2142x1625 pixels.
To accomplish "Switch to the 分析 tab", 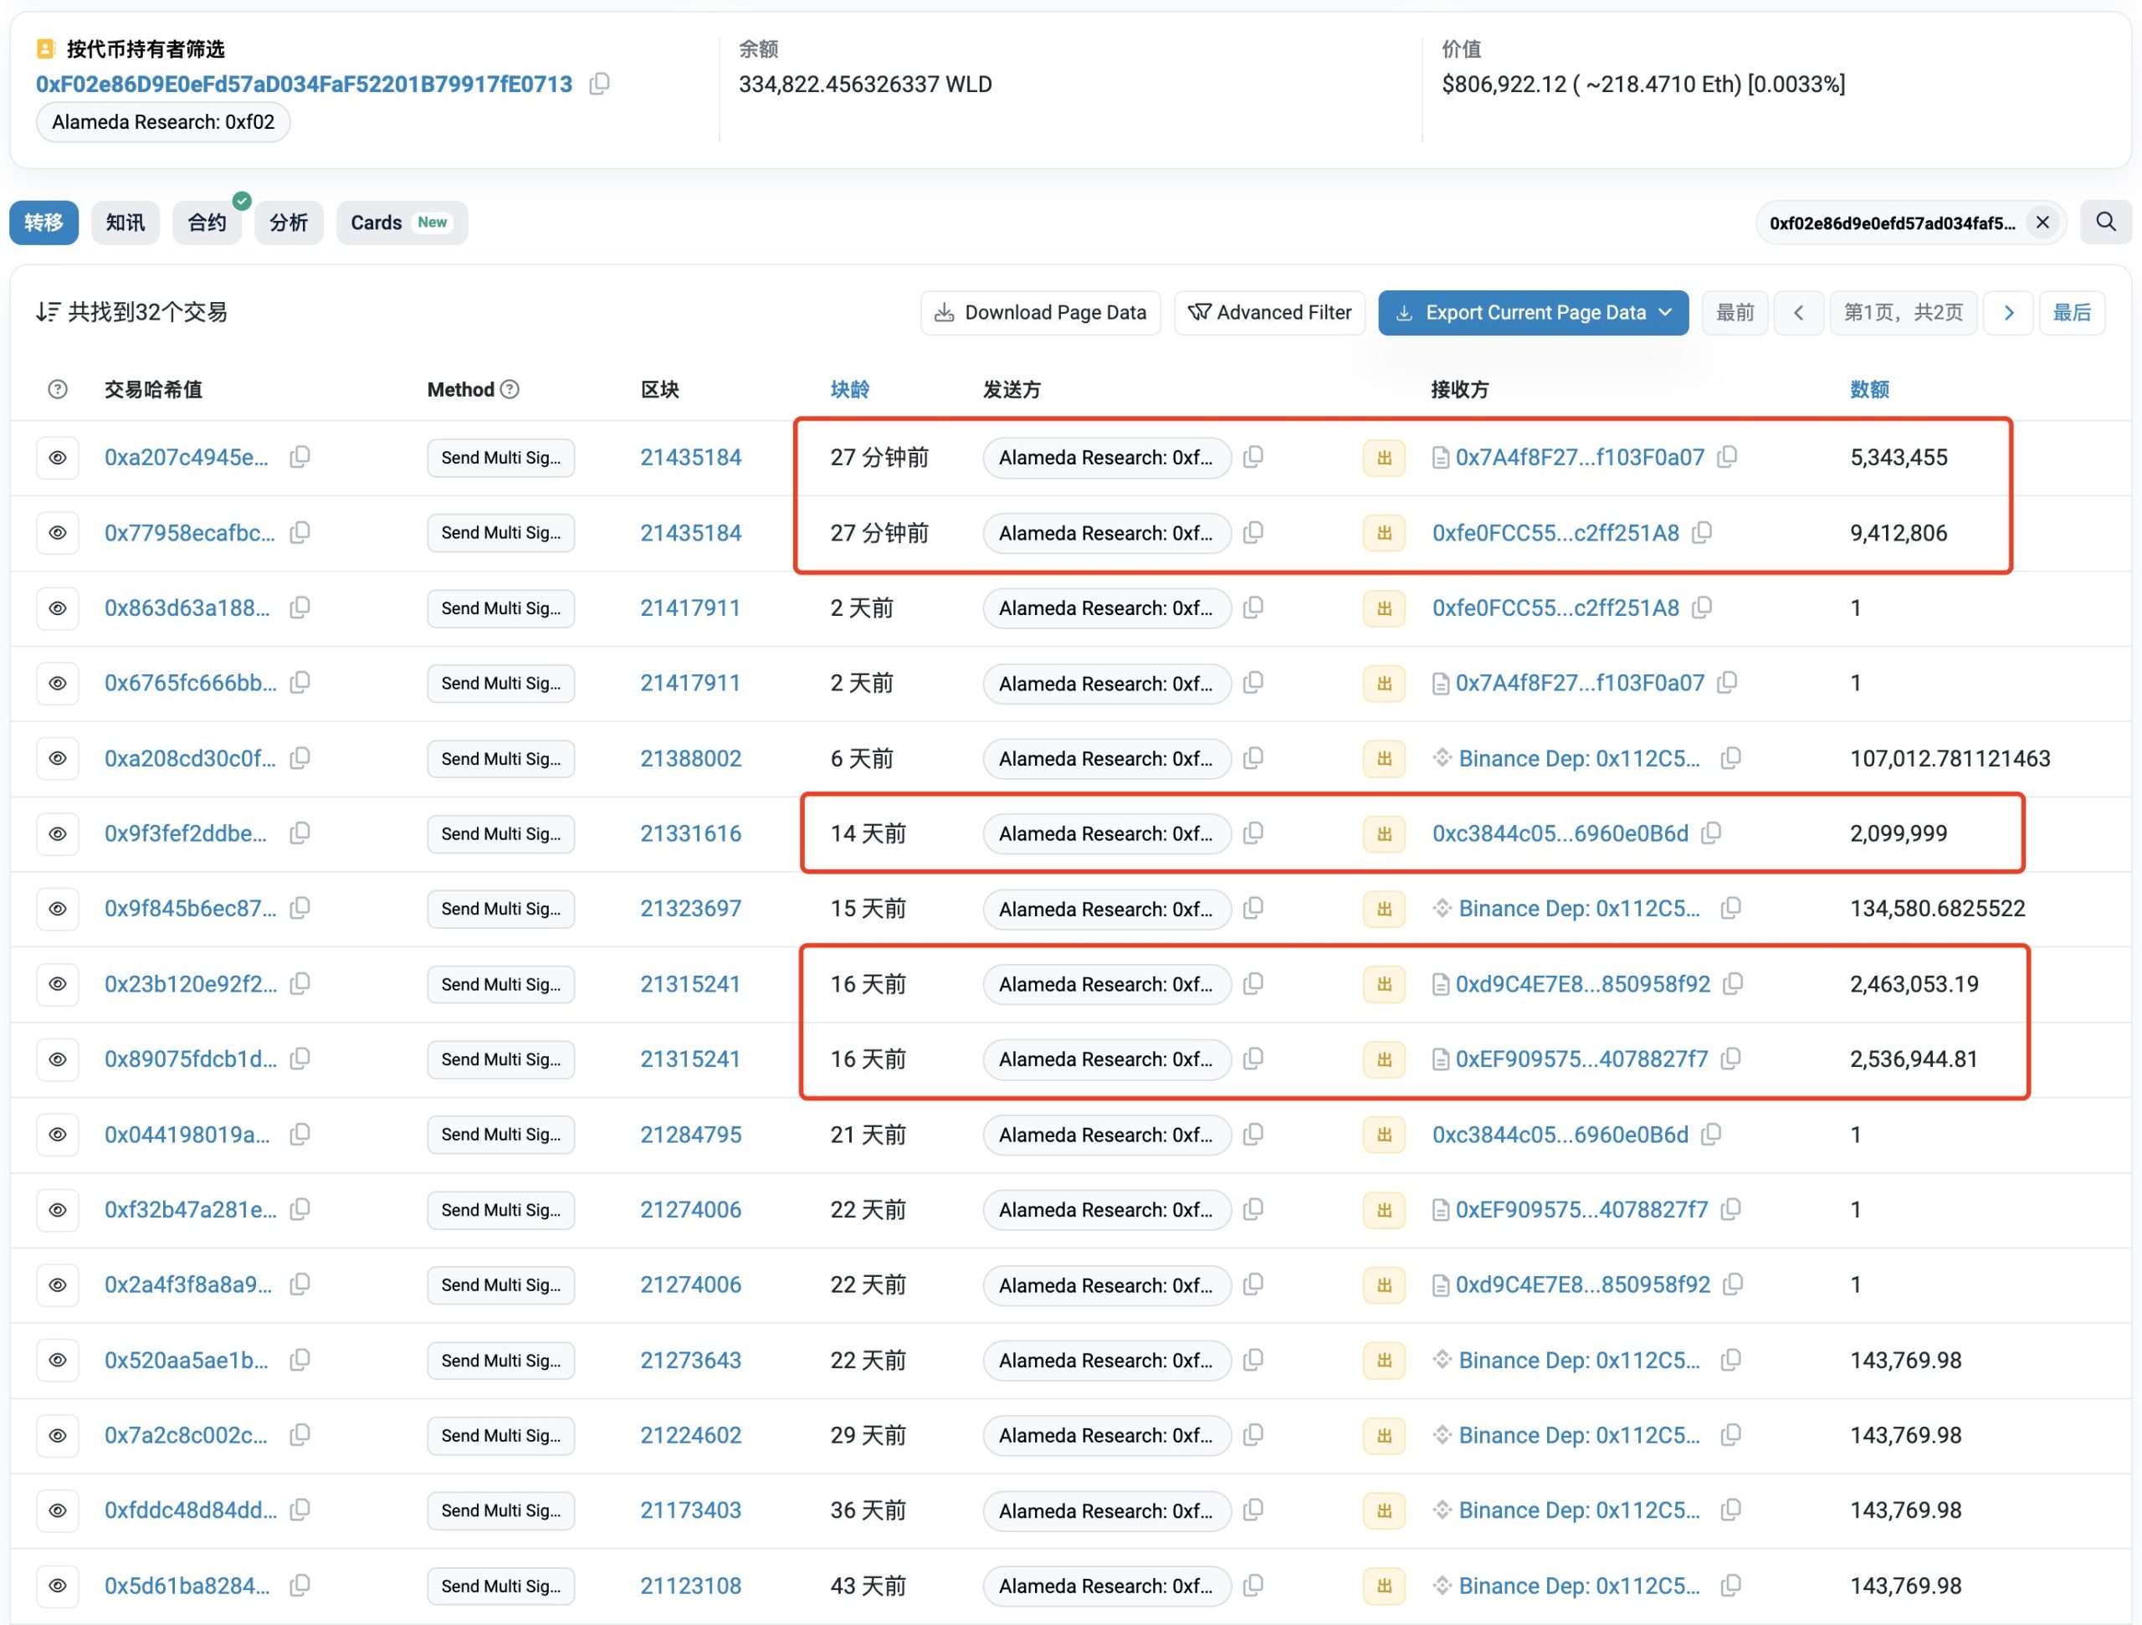I will [289, 223].
